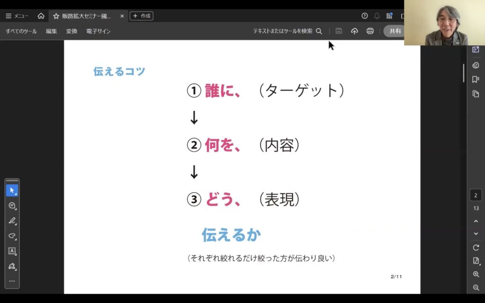Select the highehand highlight pen tool
This screenshot has width=485, height=303.
12,221
